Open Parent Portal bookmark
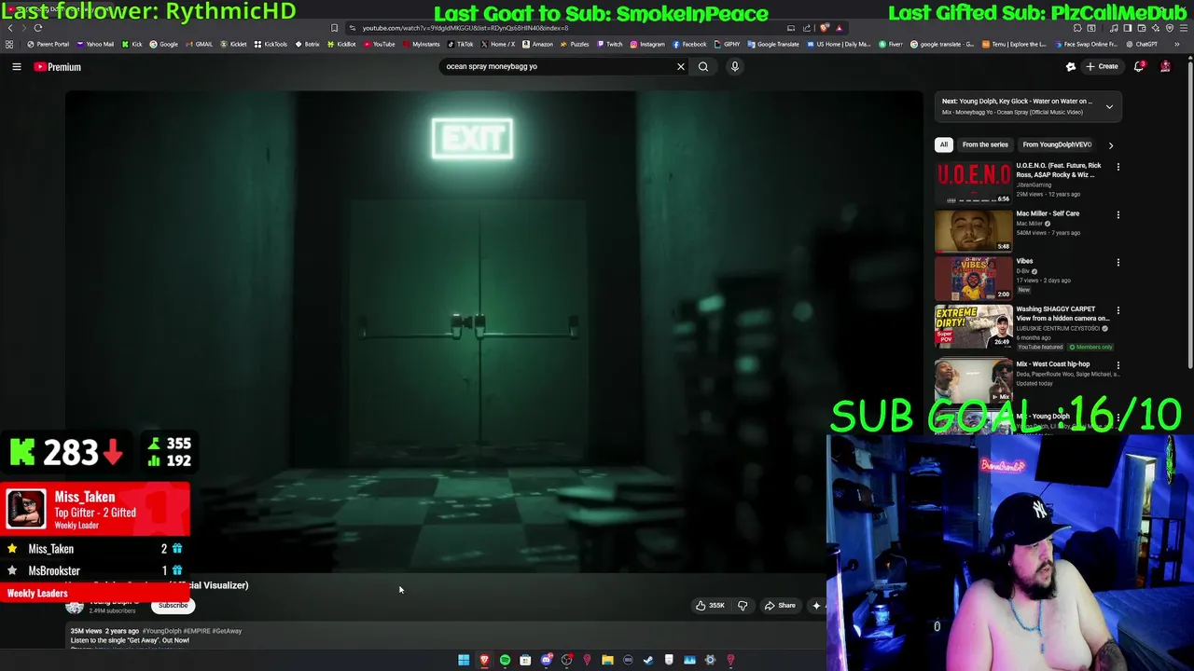 pyautogui.click(x=48, y=44)
